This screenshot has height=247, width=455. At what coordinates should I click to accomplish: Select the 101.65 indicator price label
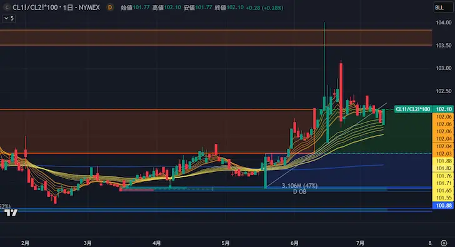[x=444, y=191]
